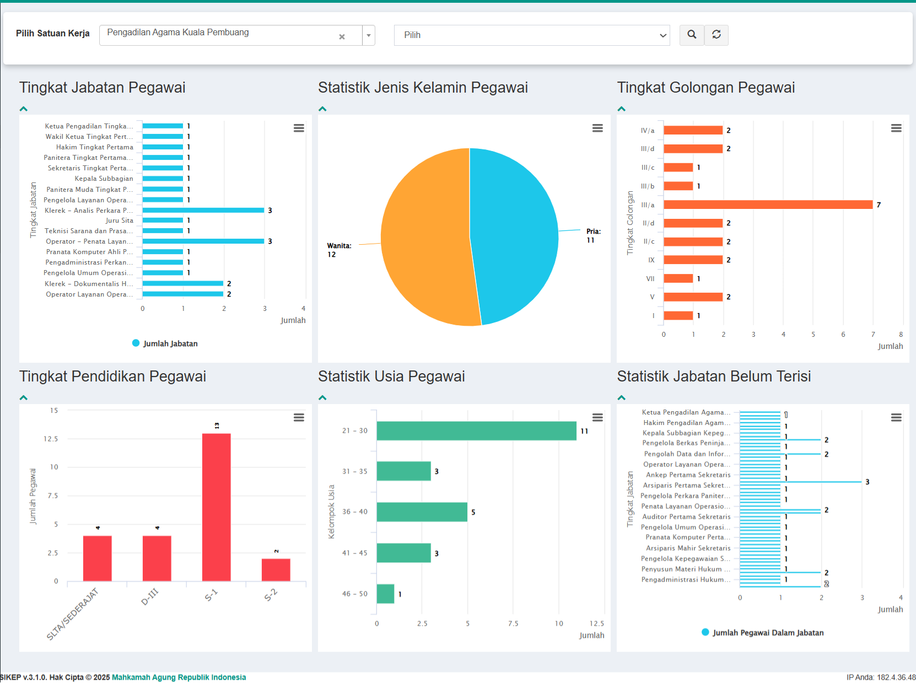
Task: Open the Tingkat Jabatan chart hamburger menu
Action: (x=299, y=128)
